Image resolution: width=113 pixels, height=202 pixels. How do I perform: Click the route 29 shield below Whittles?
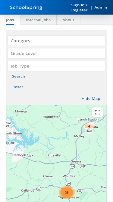tap(68, 184)
